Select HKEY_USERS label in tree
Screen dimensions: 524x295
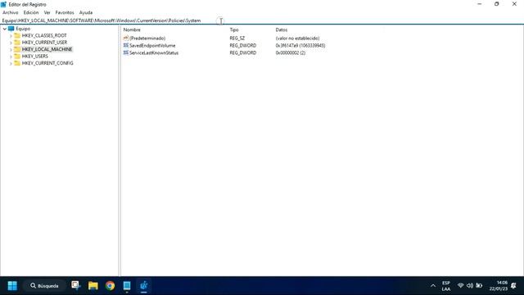pos(34,57)
